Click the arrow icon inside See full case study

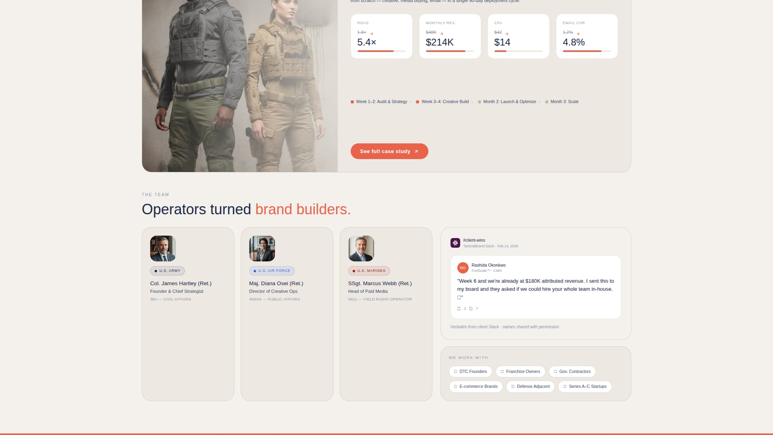416,151
